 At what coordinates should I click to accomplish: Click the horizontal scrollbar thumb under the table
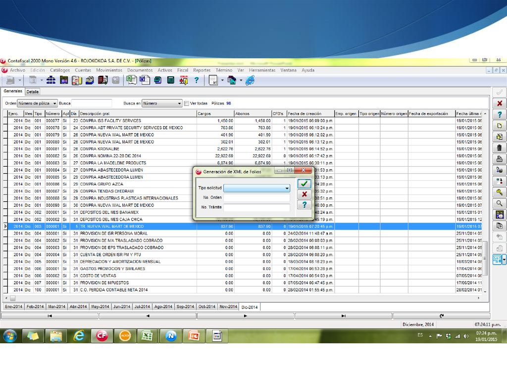(x=12, y=298)
